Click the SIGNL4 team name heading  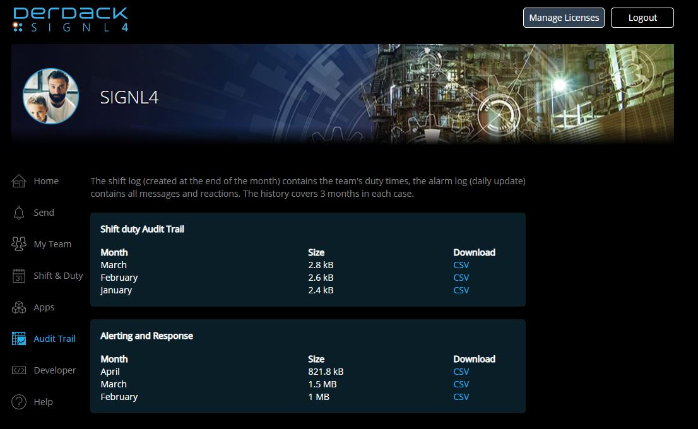[129, 97]
